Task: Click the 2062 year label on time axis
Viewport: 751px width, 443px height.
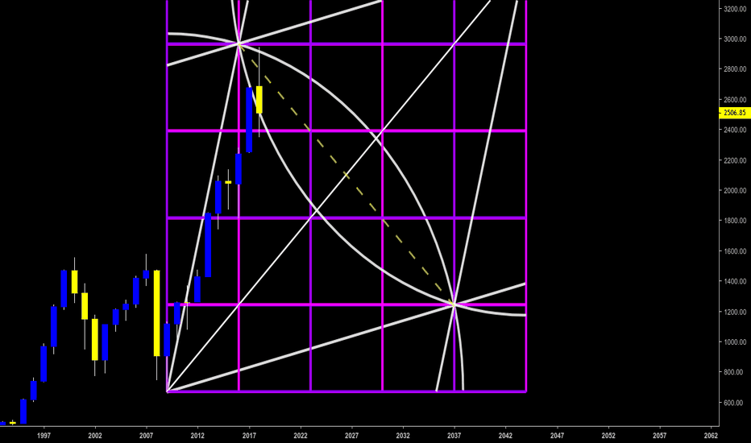Action: (x=711, y=435)
